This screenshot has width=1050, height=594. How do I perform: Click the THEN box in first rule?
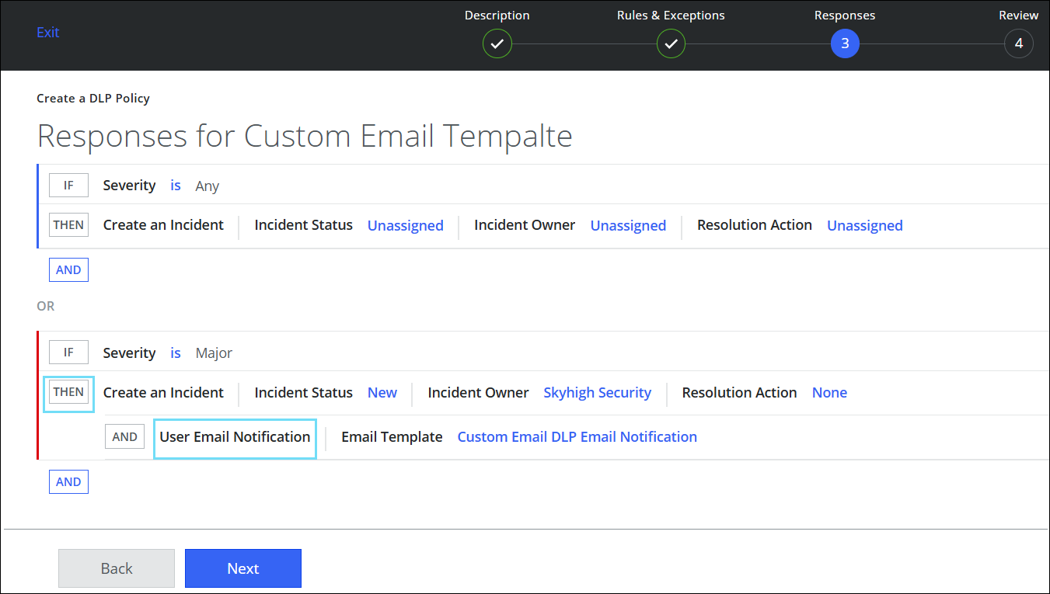[68, 225]
